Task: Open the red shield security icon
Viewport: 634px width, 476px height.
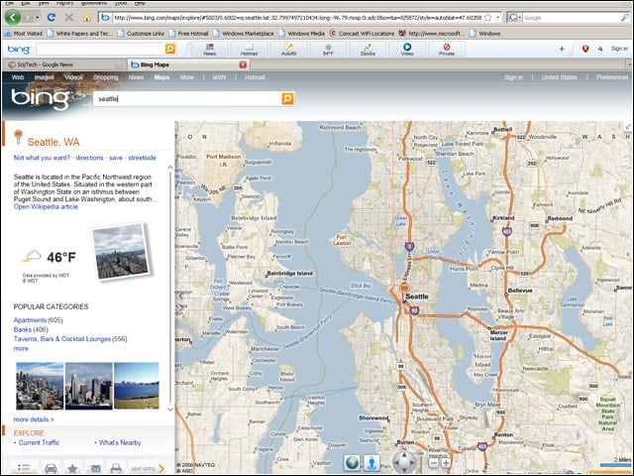Action: (x=585, y=49)
